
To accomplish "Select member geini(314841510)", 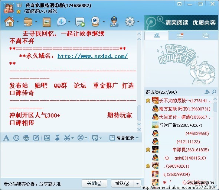I will (x=179, y=158).
